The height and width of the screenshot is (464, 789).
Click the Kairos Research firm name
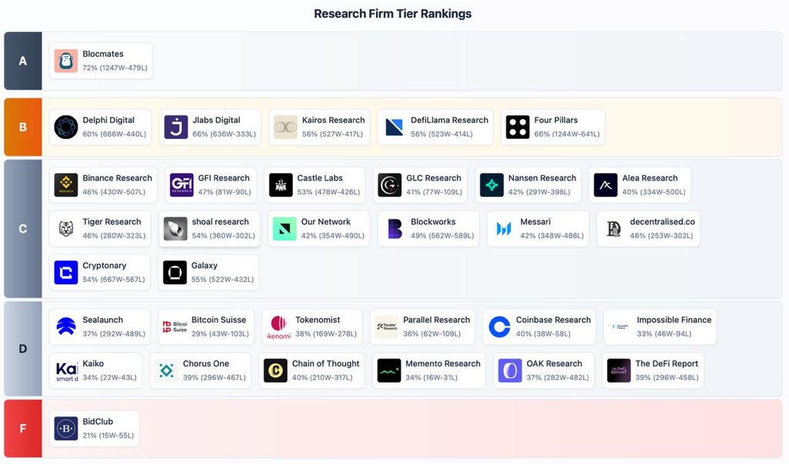[333, 120]
